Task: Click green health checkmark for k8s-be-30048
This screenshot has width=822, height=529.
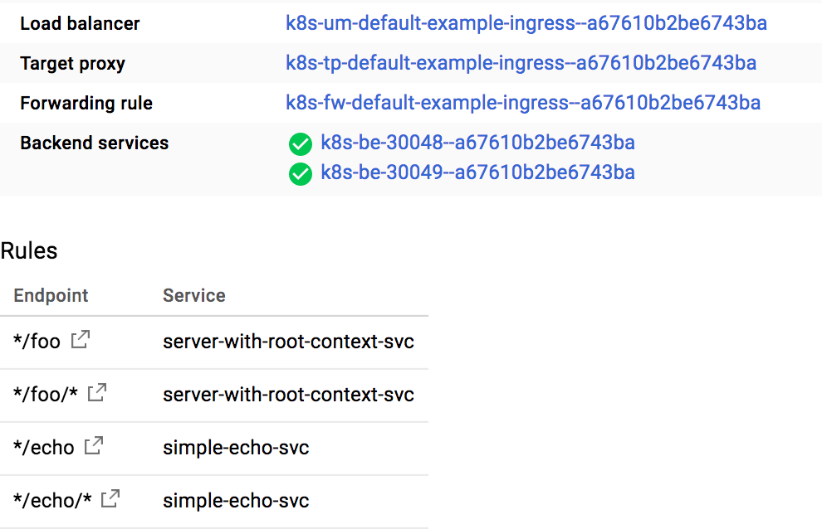Action: [x=301, y=144]
